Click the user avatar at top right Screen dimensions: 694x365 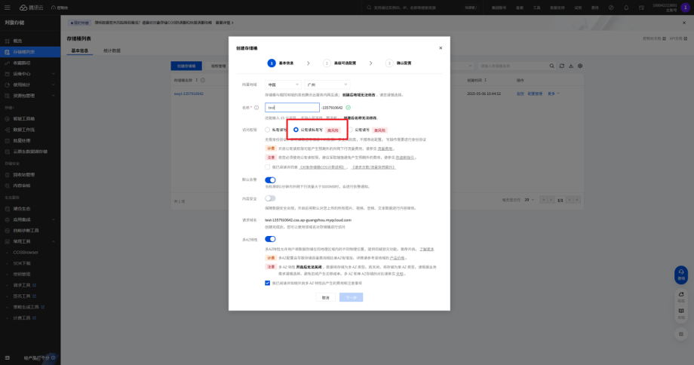(685, 8)
